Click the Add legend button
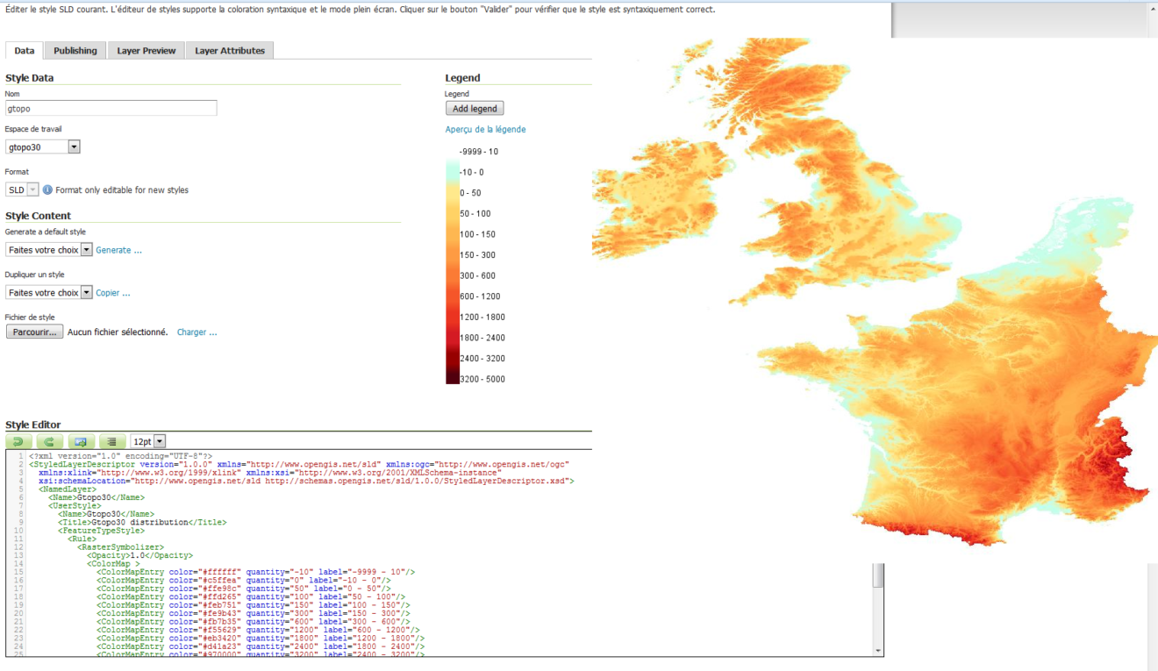 coord(474,108)
